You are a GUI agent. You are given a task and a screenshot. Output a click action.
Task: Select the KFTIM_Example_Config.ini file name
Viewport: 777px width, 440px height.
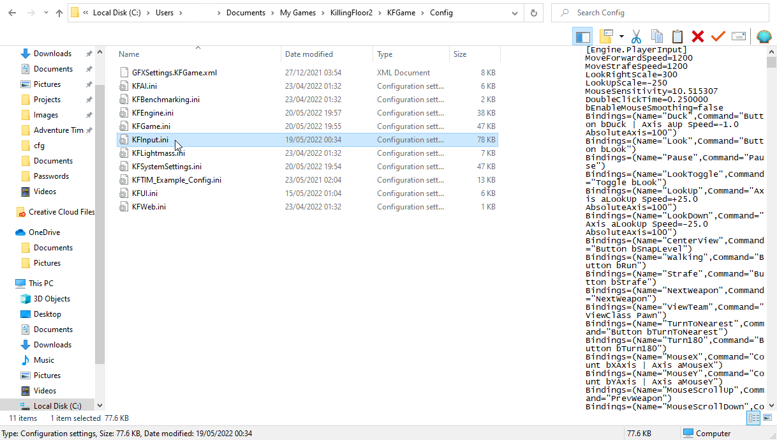tap(177, 180)
